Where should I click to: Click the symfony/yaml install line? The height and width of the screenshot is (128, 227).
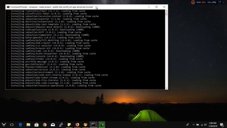[x=44, y=51]
